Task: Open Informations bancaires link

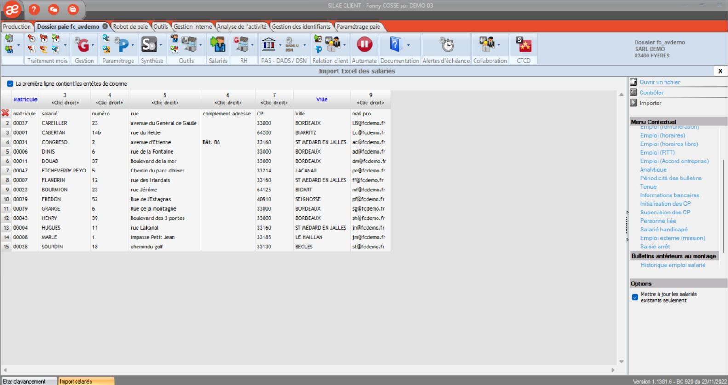Action: [x=669, y=195]
